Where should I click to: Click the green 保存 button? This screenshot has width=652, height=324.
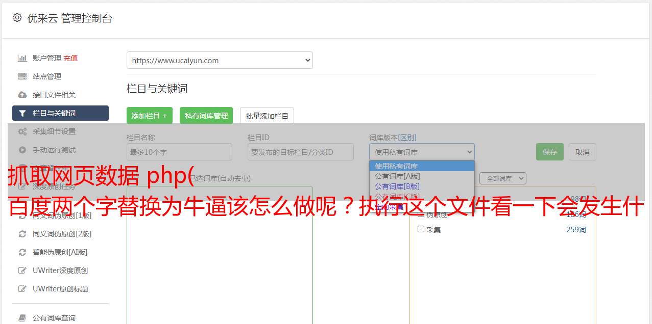[x=550, y=152]
